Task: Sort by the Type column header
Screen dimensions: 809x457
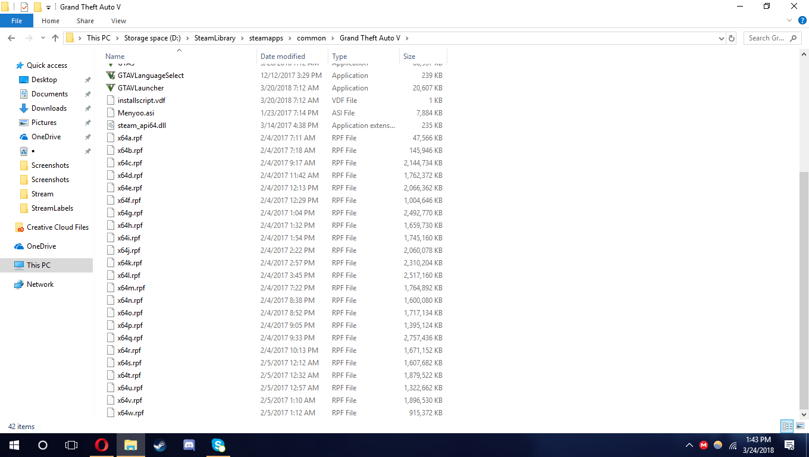Action: coord(363,57)
